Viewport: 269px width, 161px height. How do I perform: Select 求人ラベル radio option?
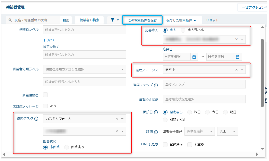183,30
